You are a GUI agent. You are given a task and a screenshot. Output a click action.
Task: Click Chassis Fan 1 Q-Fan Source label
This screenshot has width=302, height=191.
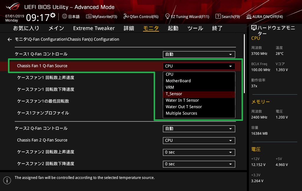42,66
